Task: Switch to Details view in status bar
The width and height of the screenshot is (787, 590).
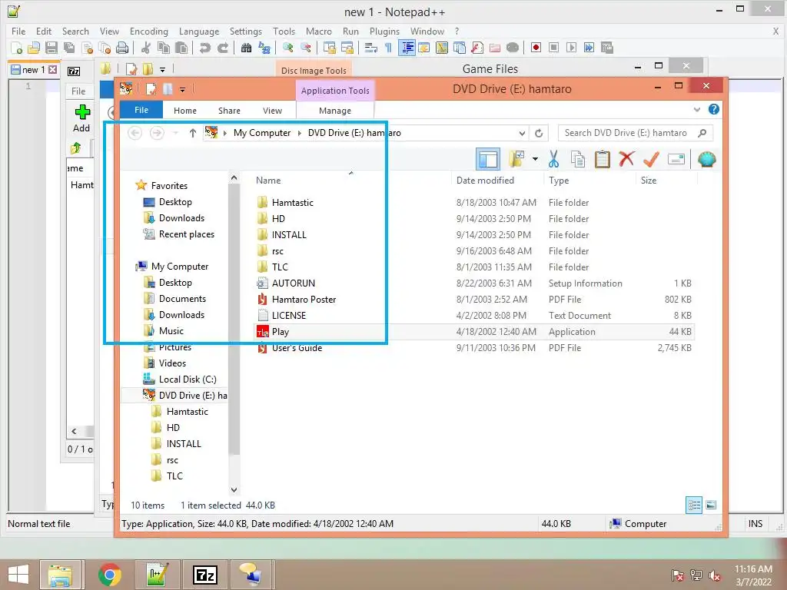Action: coord(694,505)
